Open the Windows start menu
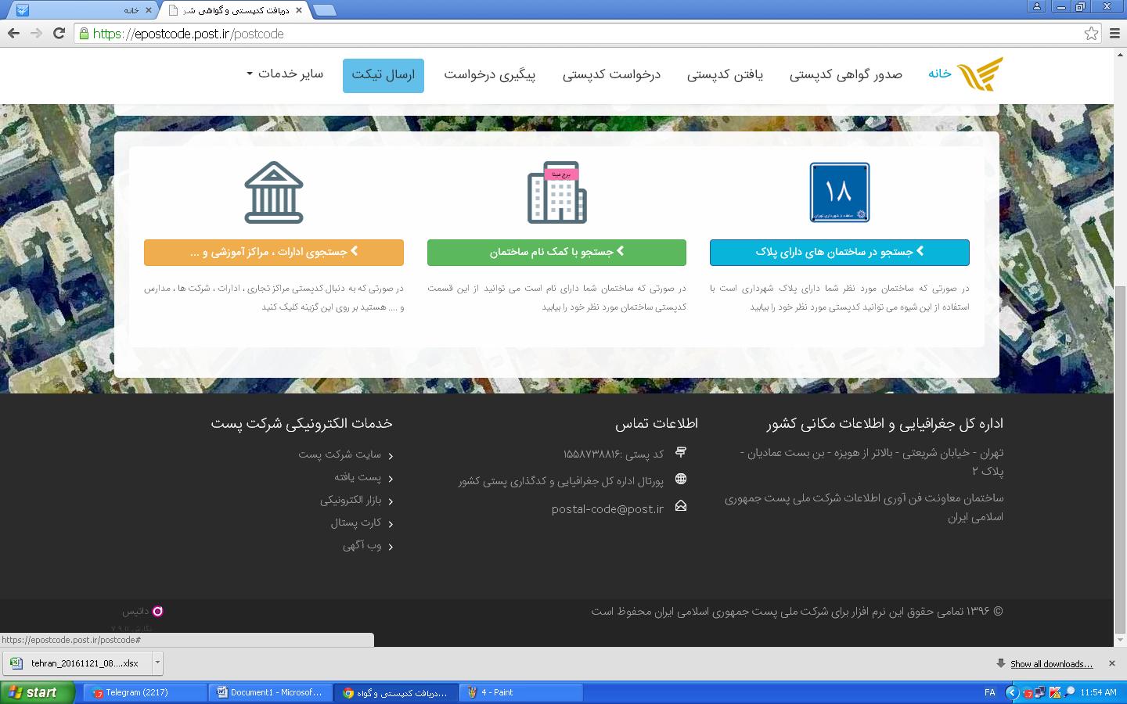This screenshot has height=704, width=1127. coord(37,692)
